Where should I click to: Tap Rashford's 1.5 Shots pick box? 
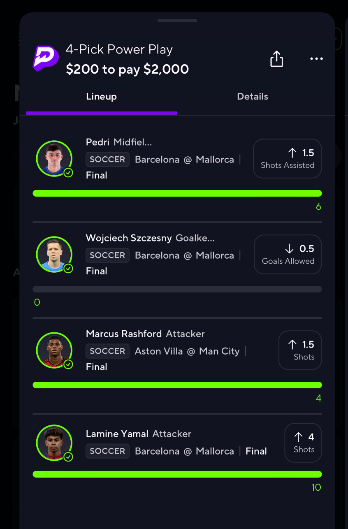click(300, 350)
